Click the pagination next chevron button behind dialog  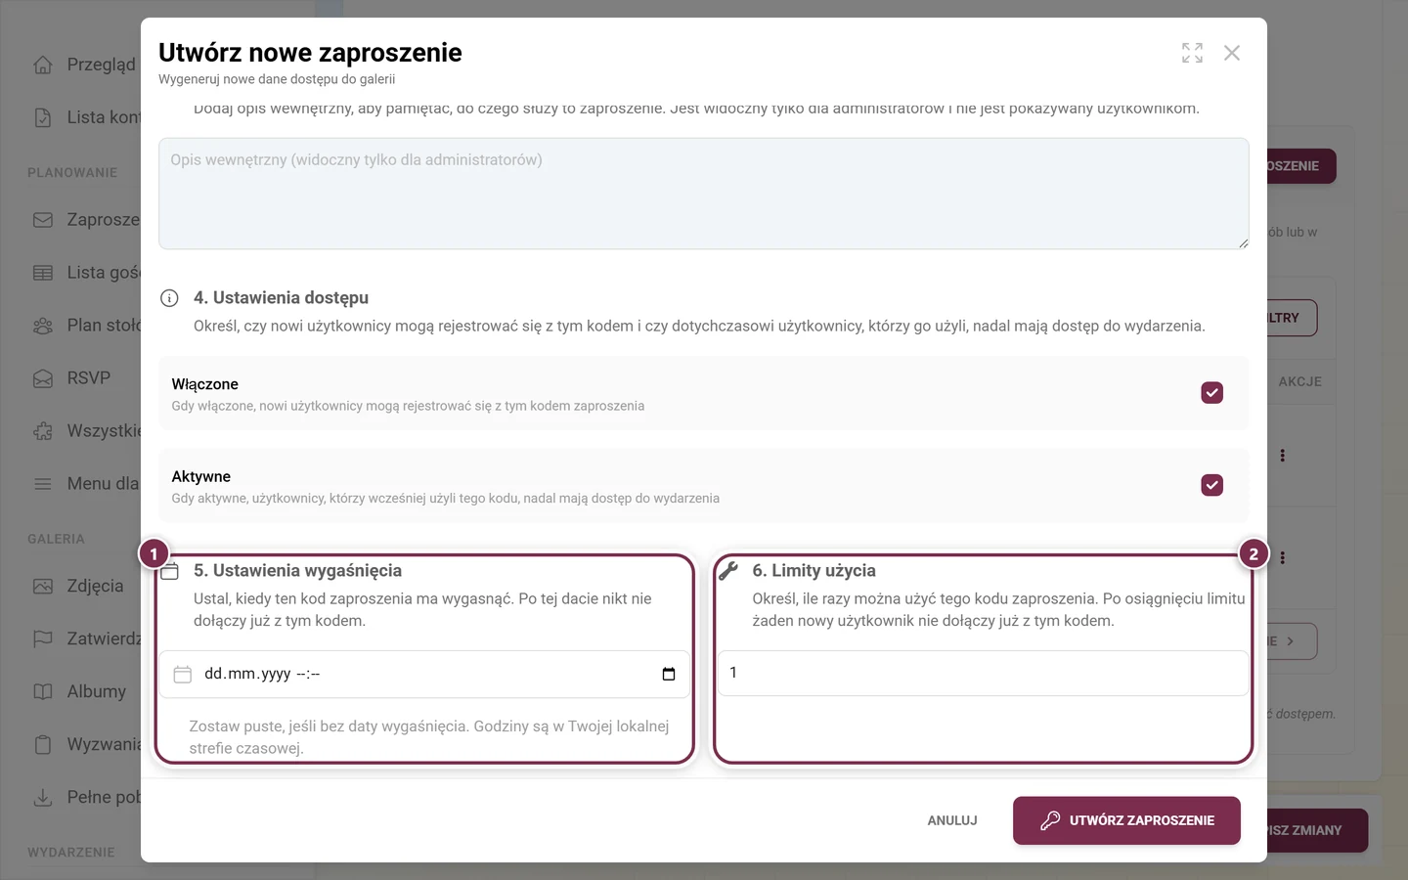coord(1293,641)
